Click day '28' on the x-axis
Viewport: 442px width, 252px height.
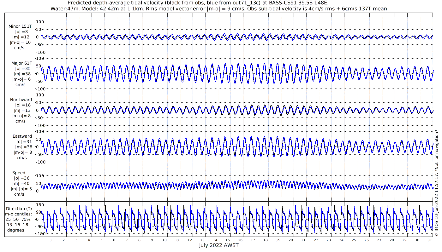point(391,240)
